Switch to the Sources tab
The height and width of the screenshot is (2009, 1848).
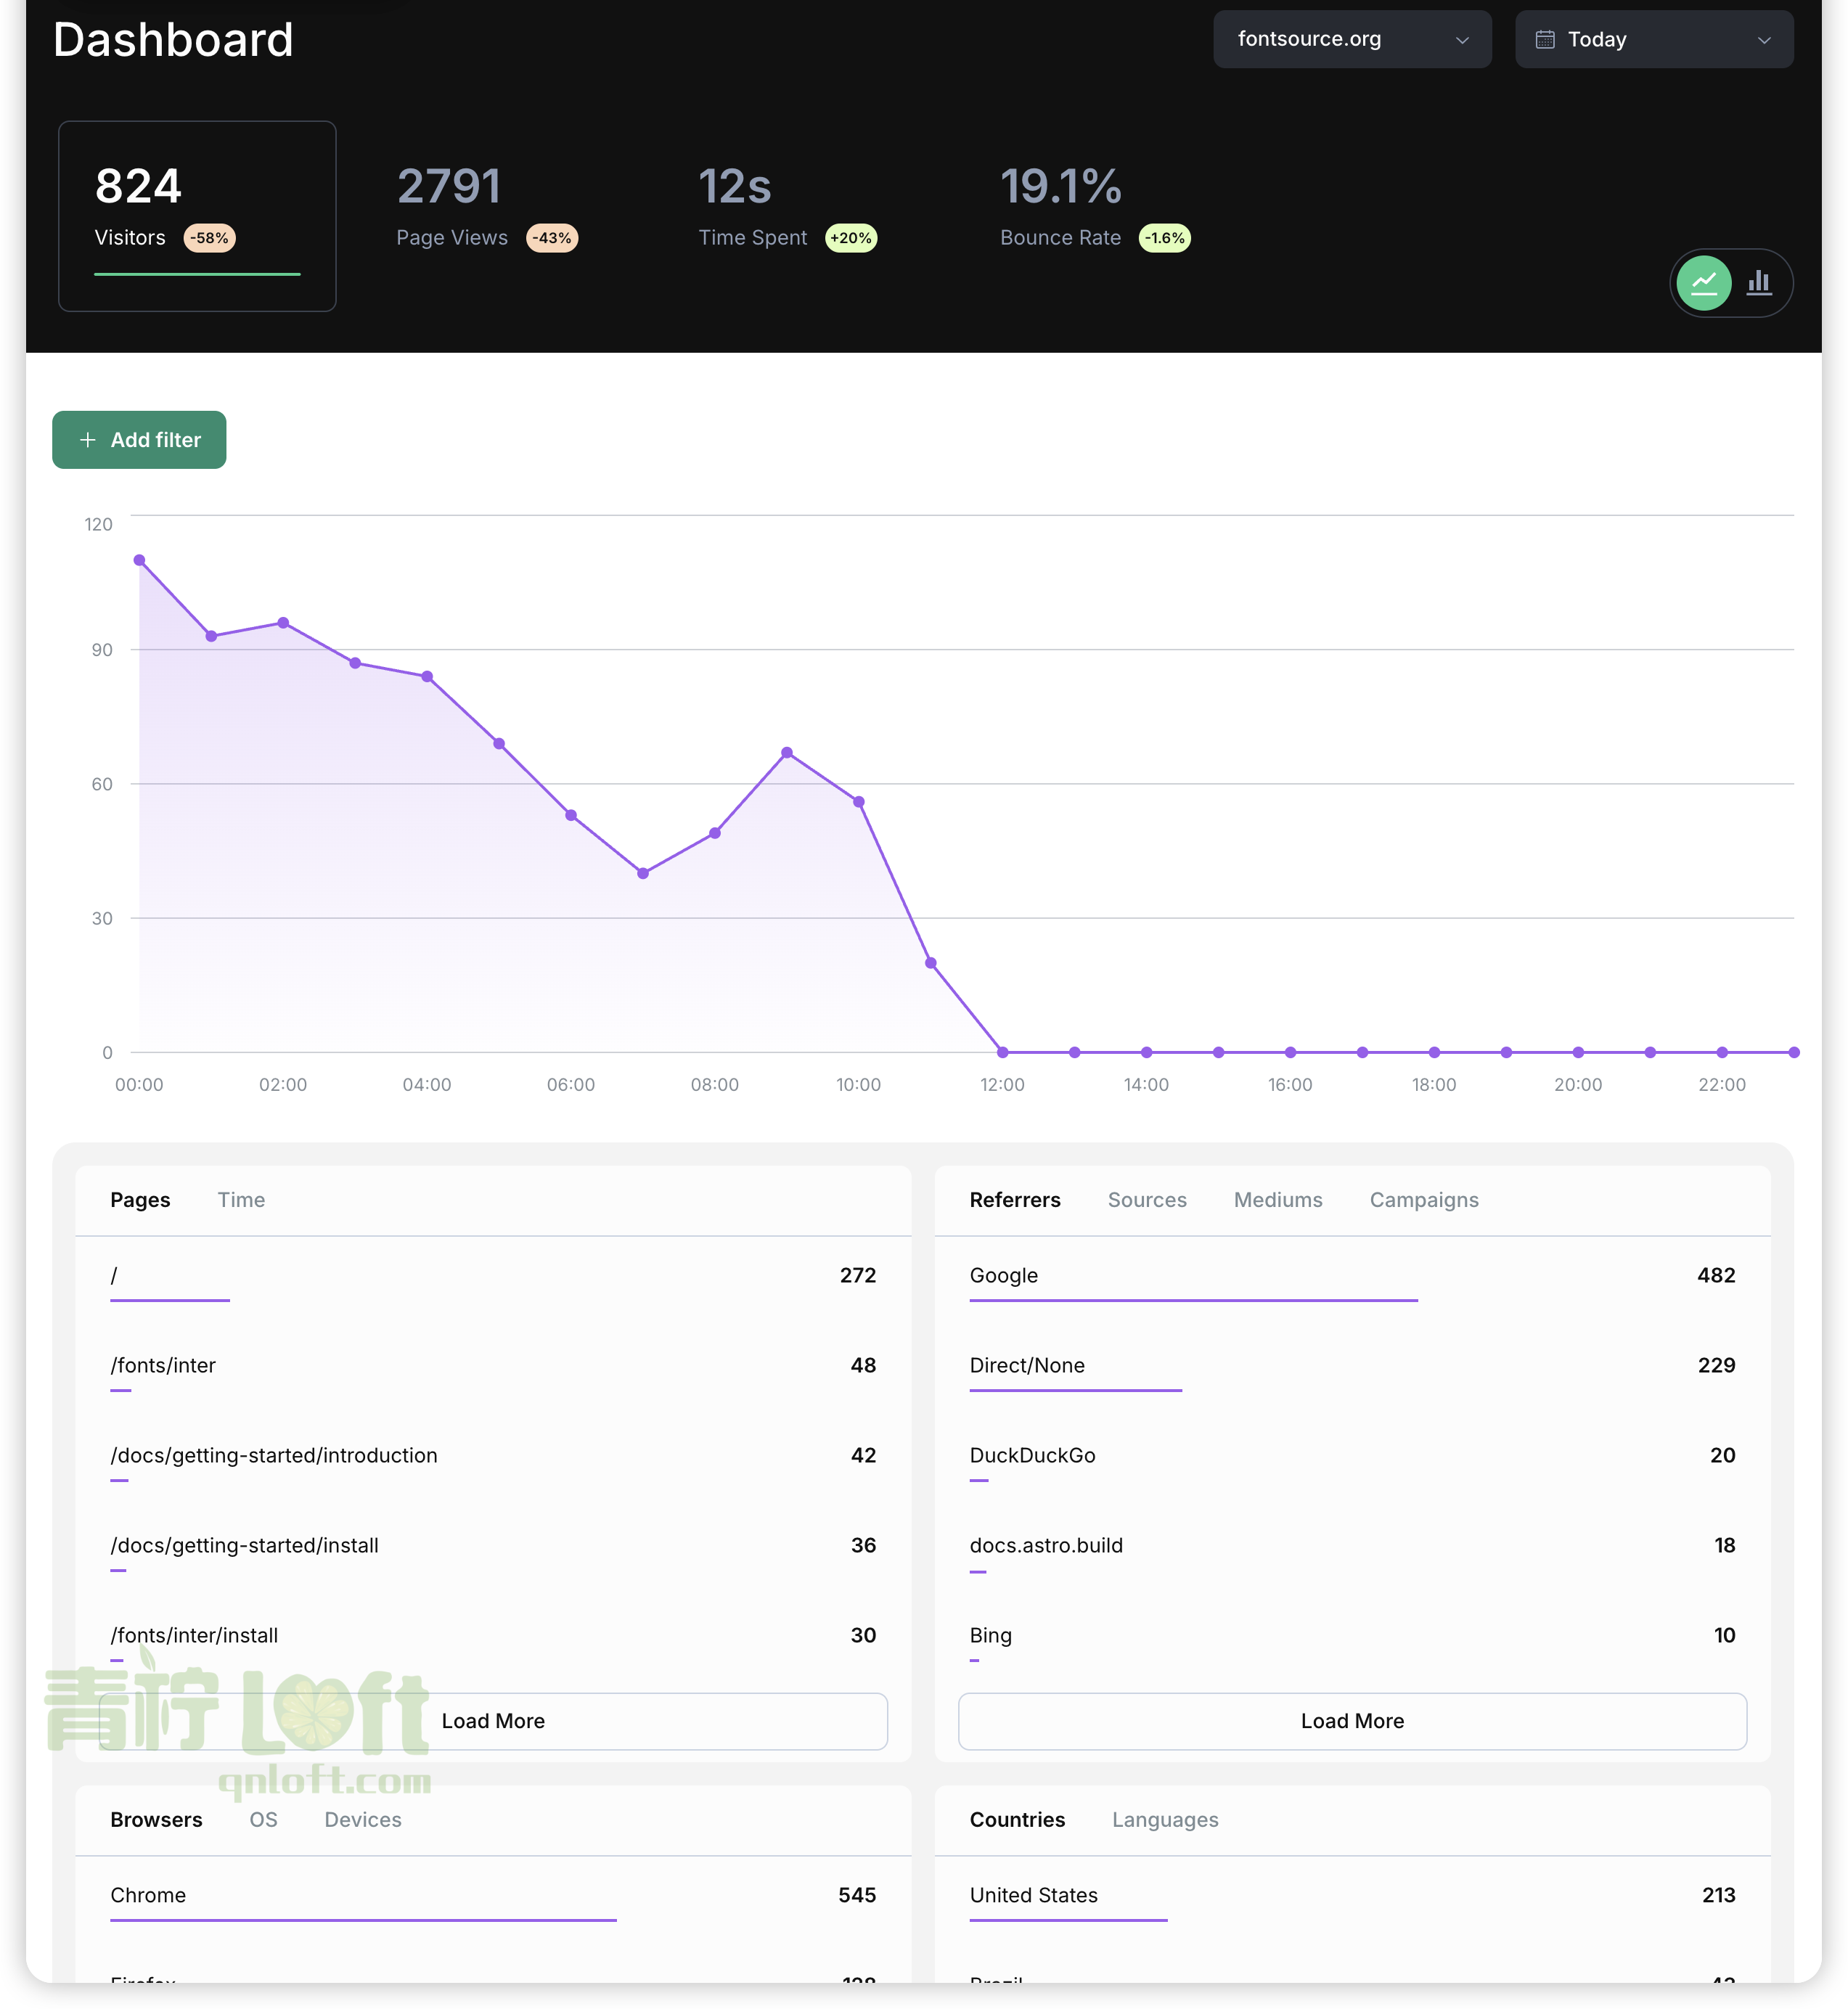pos(1147,1200)
